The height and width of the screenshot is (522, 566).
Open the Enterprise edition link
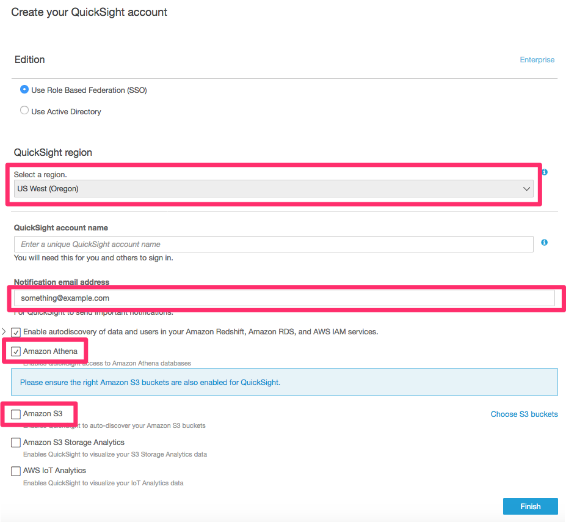tap(537, 60)
